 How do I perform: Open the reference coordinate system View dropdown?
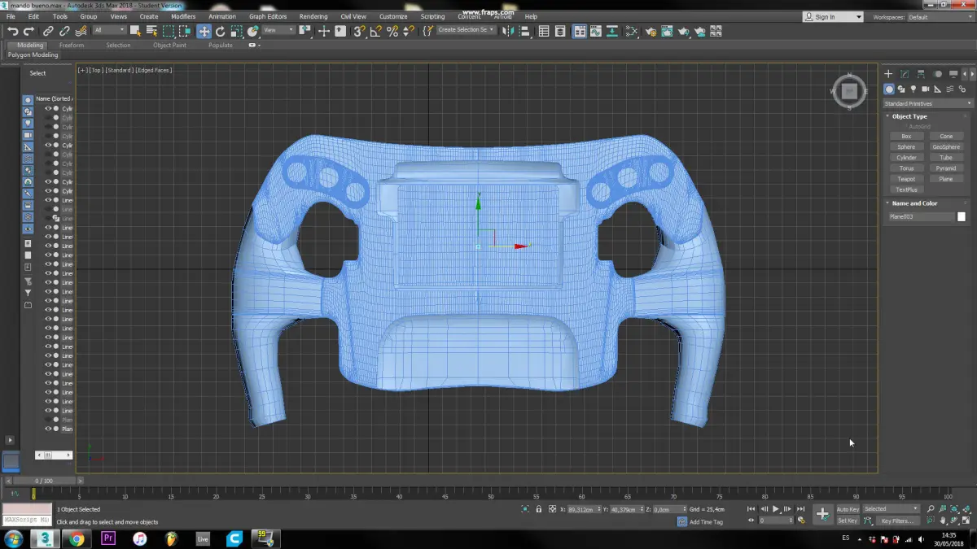point(278,31)
